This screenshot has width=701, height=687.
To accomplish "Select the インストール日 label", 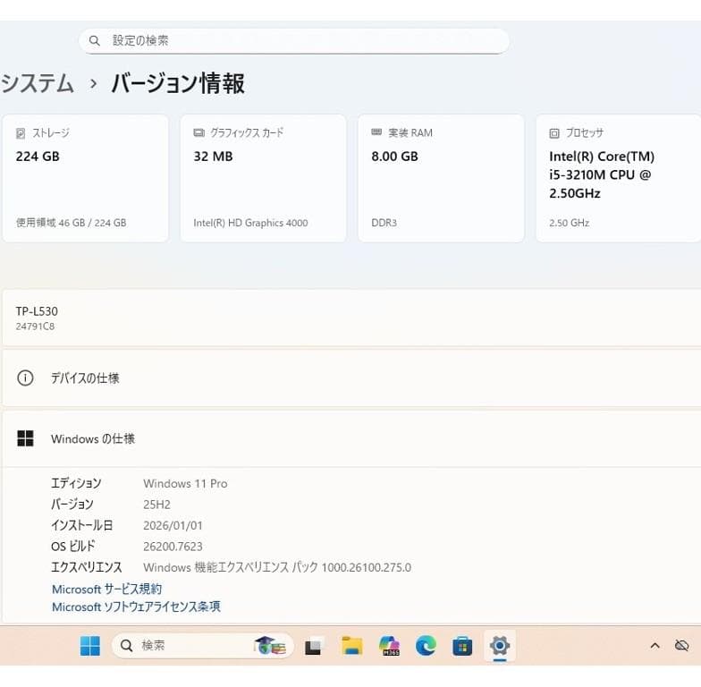I will 82,526.
